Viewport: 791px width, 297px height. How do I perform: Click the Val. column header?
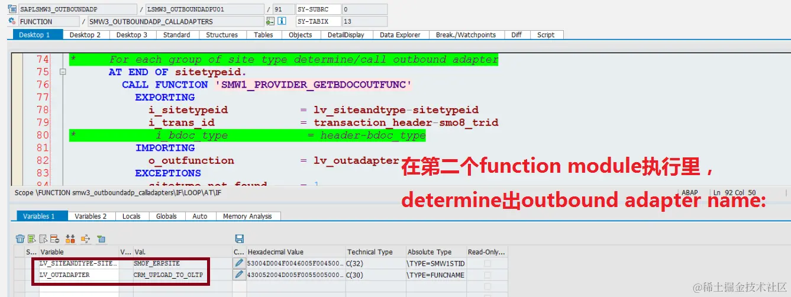coord(182,252)
